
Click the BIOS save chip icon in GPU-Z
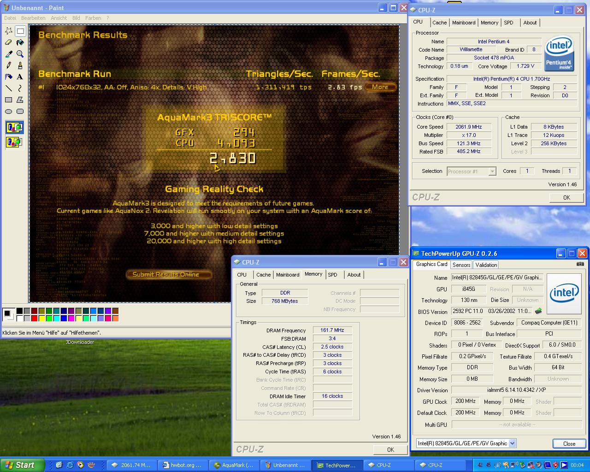pos(538,312)
